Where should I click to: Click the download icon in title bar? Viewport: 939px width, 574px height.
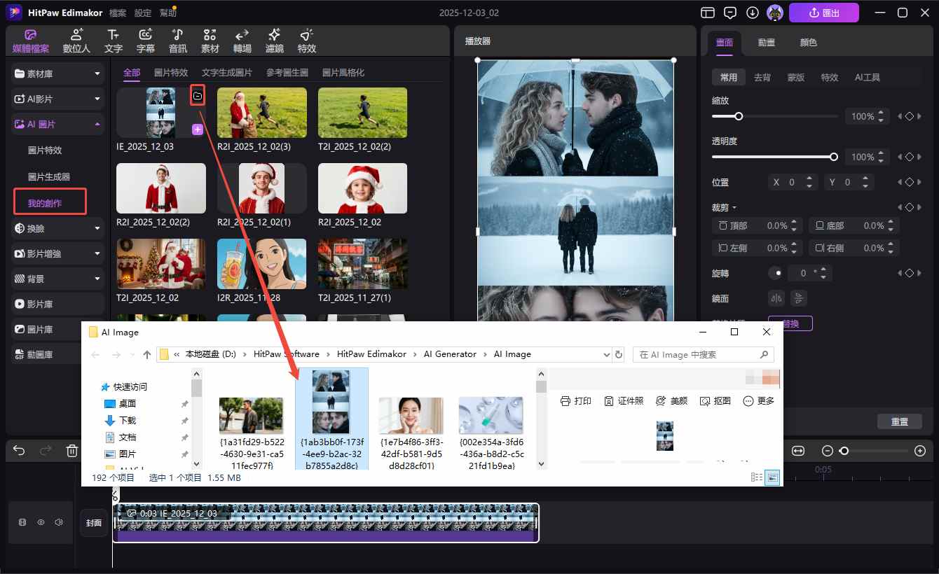pyautogui.click(x=753, y=13)
